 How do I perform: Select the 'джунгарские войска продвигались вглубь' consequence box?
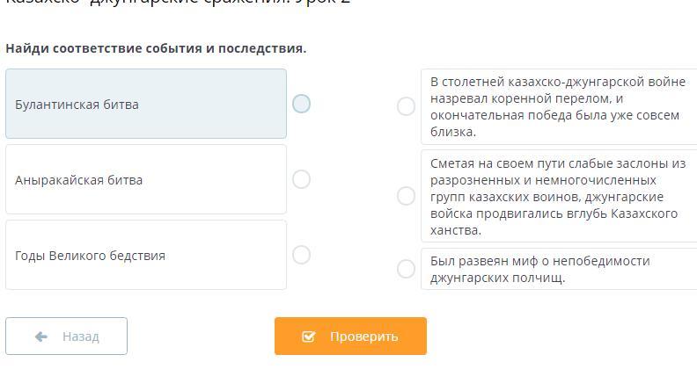(558, 196)
